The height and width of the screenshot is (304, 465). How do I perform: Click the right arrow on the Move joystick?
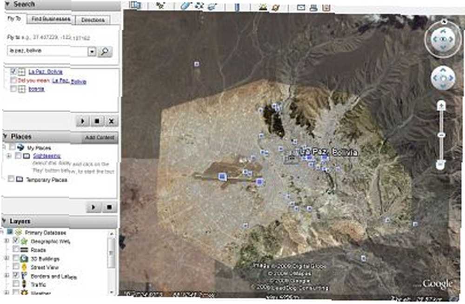(451, 78)
